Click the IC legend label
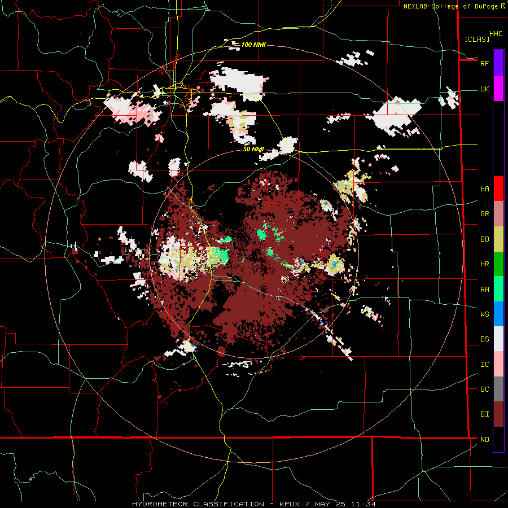This screenshot has width=508, height=508. 484,365
